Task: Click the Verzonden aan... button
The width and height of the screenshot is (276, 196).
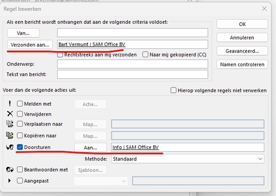Action: click(30, 44)
